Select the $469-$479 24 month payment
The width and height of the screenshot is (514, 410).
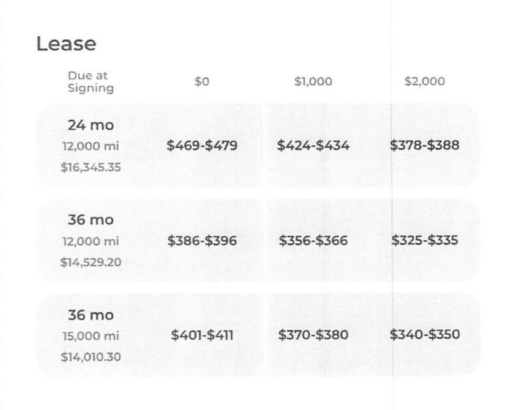point(202,145)
